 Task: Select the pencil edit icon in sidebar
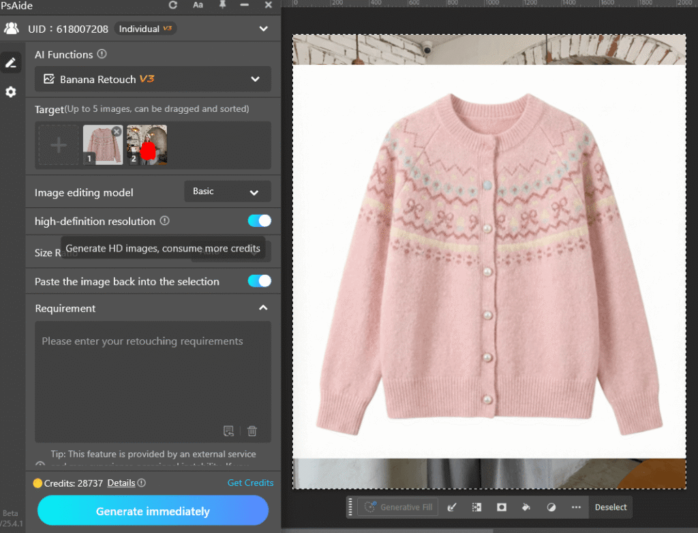click(x=11, y=63)
